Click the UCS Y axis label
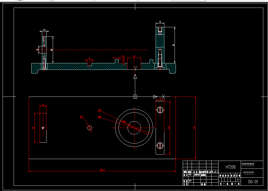 (135, 68)
